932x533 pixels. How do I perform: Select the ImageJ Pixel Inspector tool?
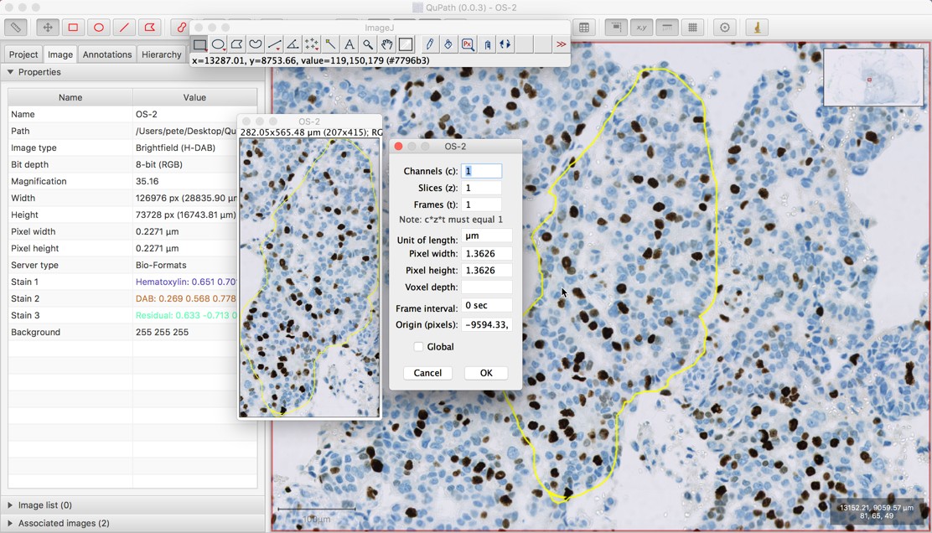468,44
